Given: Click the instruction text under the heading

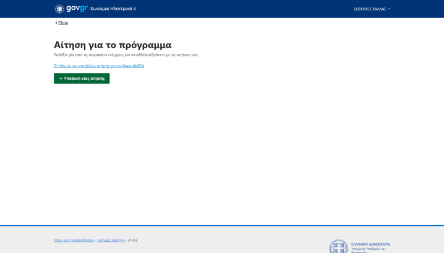Looking at the screenshot, I should [126, 55].
